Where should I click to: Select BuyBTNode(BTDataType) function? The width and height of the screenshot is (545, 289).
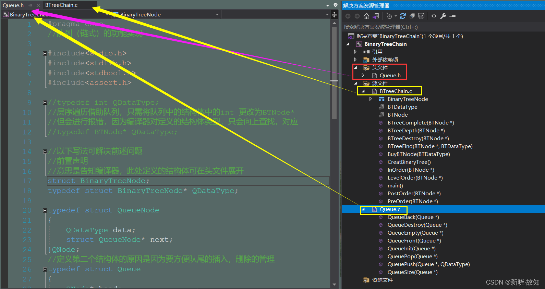(x=419, y=154)
